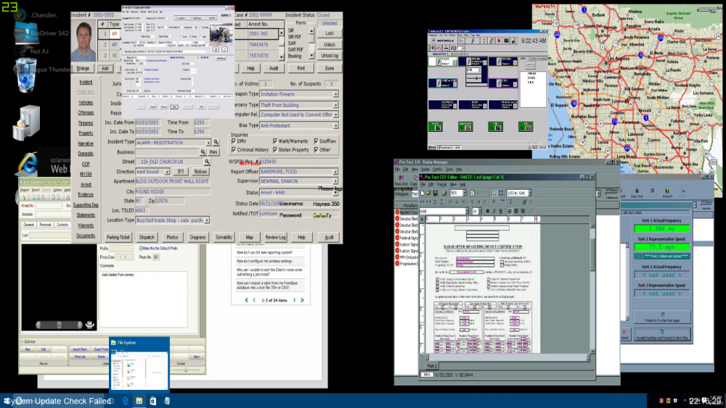Open the Larceny Type dropdown
The height and width of the screenshot is (408, 726).
coord(335,105)
